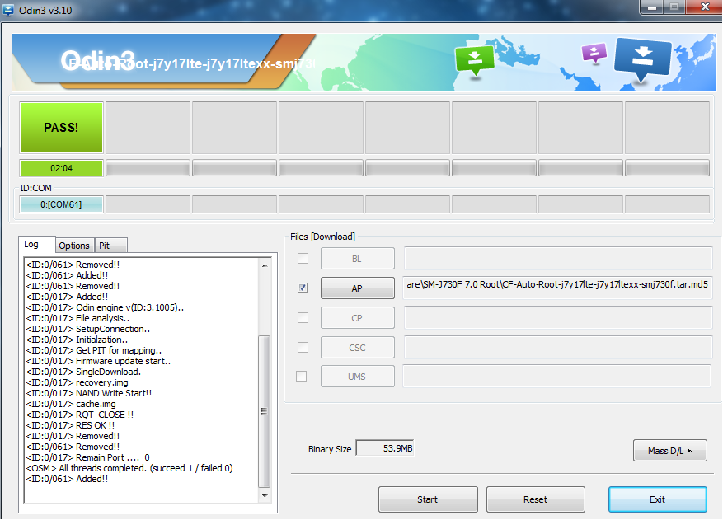Click log line 'SetupConnection..'
Viewport: 723px width, 520px height.
88,329
